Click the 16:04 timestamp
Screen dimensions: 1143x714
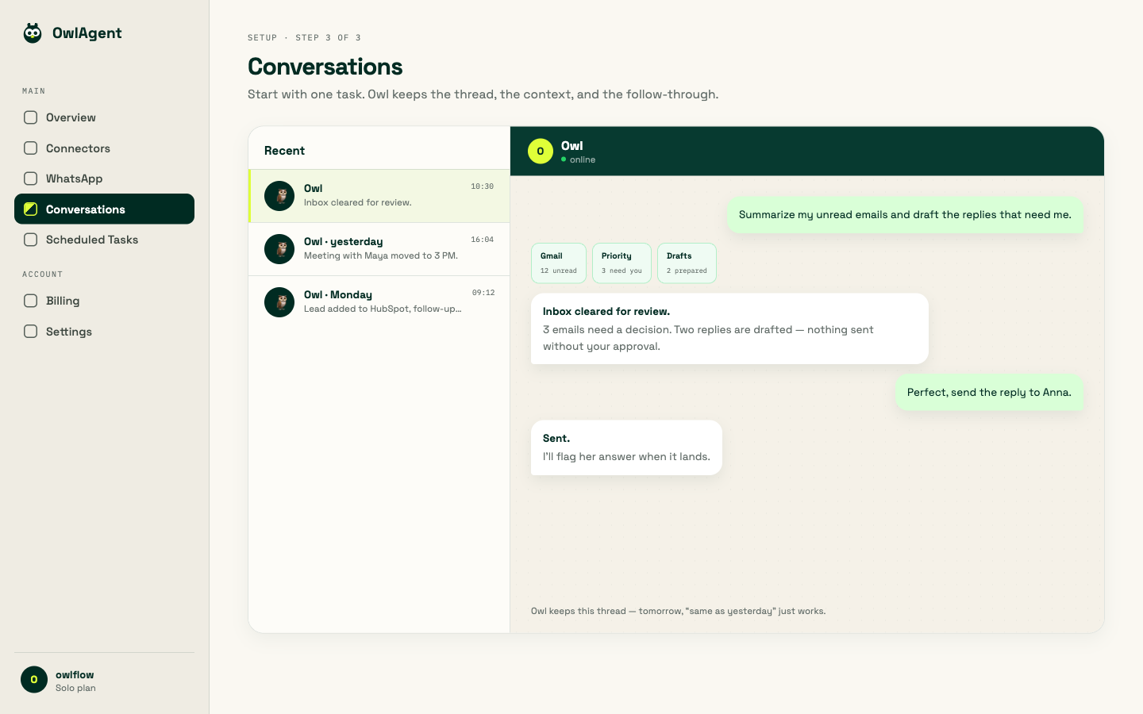[x=482, y=240]
